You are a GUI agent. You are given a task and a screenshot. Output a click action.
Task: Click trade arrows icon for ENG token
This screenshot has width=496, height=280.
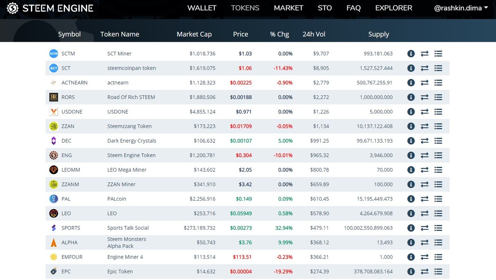coord(425,155)
